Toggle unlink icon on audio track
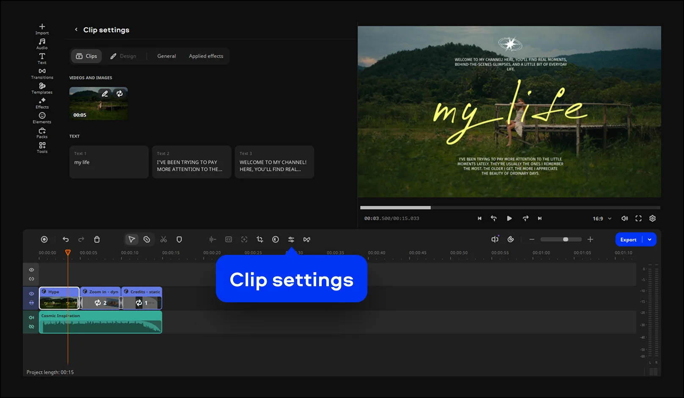 tap(31, 326)
